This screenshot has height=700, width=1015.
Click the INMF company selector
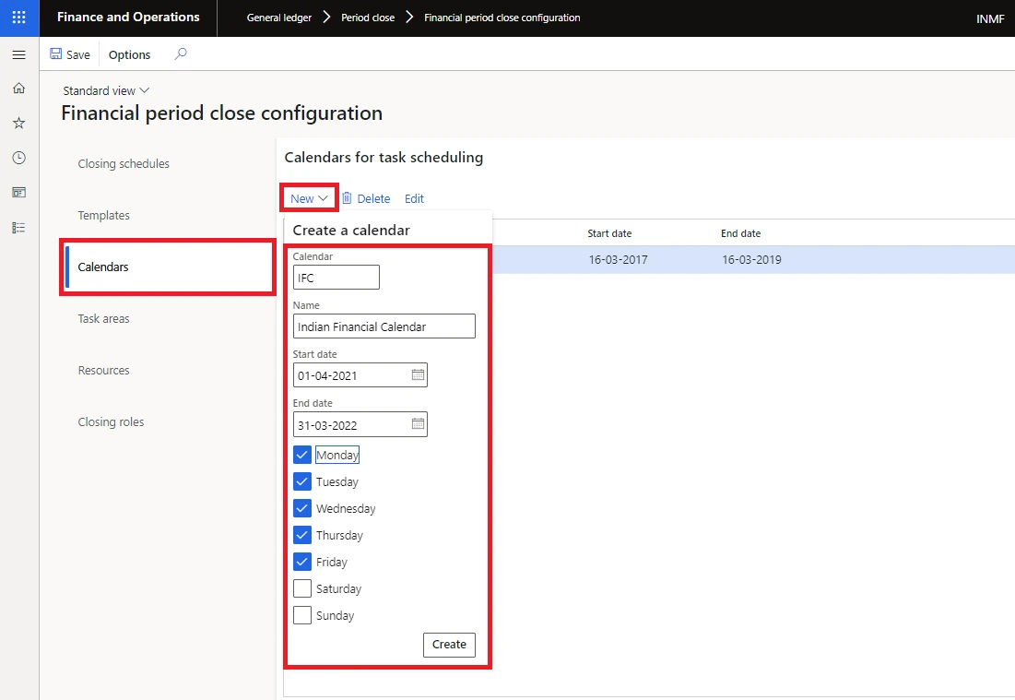point(990,18)
